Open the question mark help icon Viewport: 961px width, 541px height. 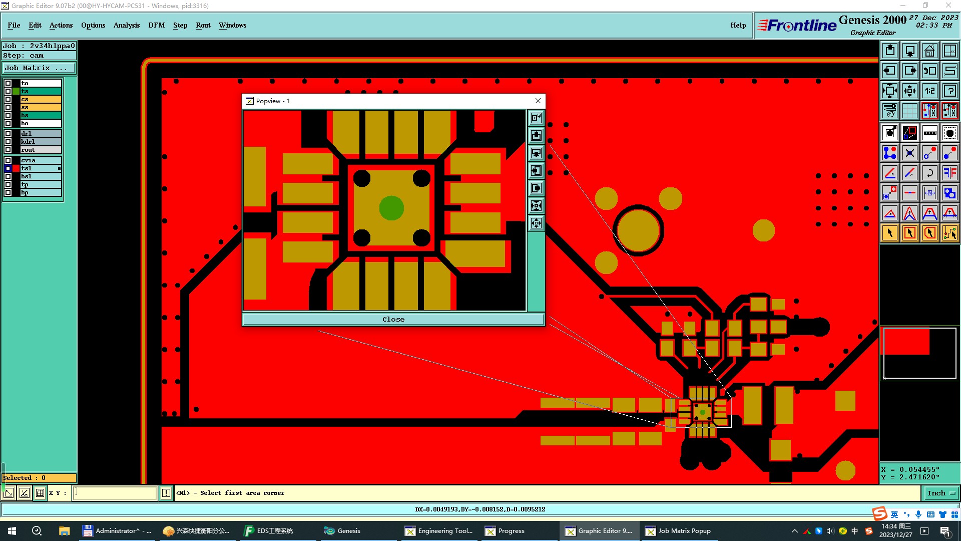pos(949,91)
